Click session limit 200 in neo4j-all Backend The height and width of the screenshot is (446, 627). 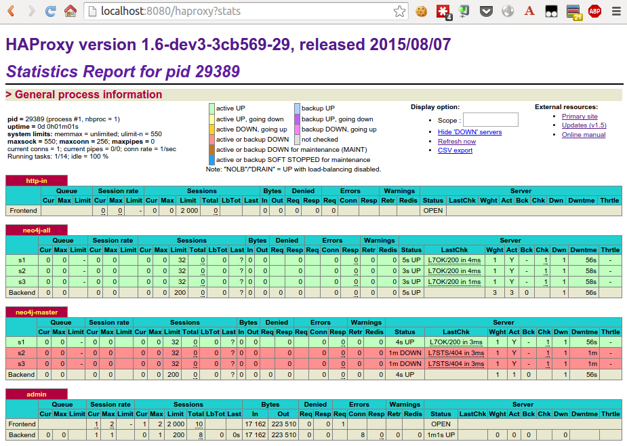pos(180,293)
